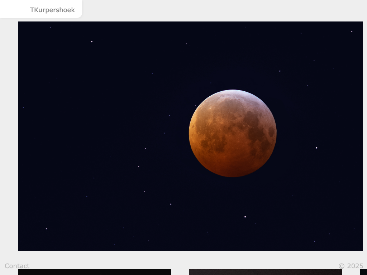Click the star above and right of the moon
Image resolution: width=367 pixels, height=275 pixels.
[280, 71]
